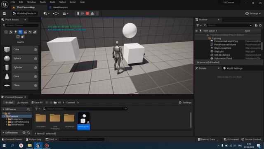Select SkyLight in the Outliner
Viewport: 264px width, 149px height.
[219, 51]
